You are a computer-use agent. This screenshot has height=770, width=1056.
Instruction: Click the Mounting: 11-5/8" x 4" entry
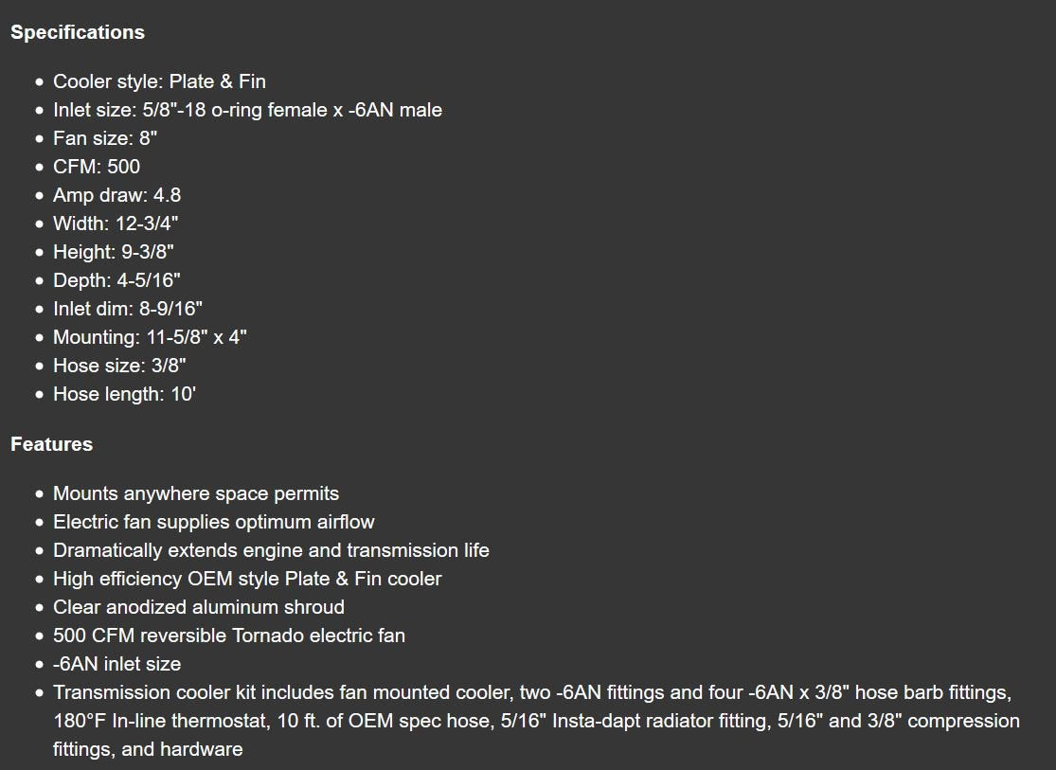(150, 337)
